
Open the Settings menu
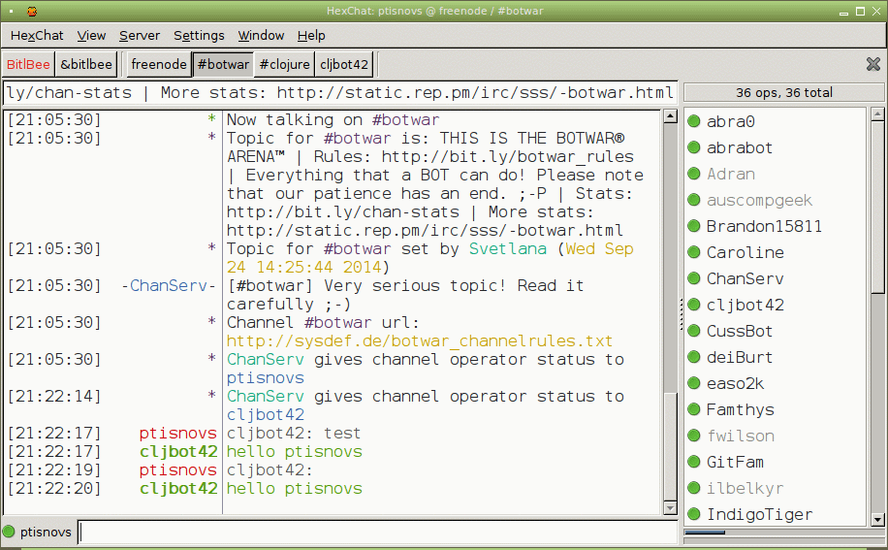[x=199, y=35]
